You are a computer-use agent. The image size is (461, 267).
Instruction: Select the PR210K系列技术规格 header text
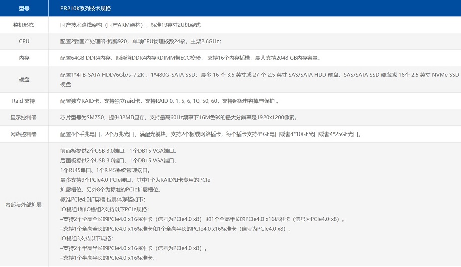86,8
